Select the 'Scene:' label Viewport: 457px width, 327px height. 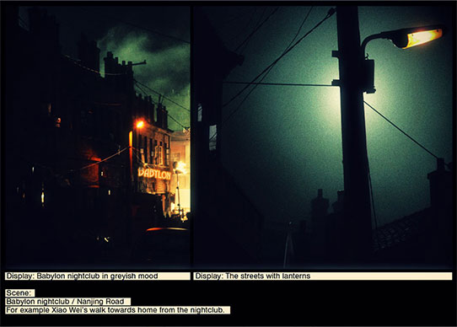19,293
